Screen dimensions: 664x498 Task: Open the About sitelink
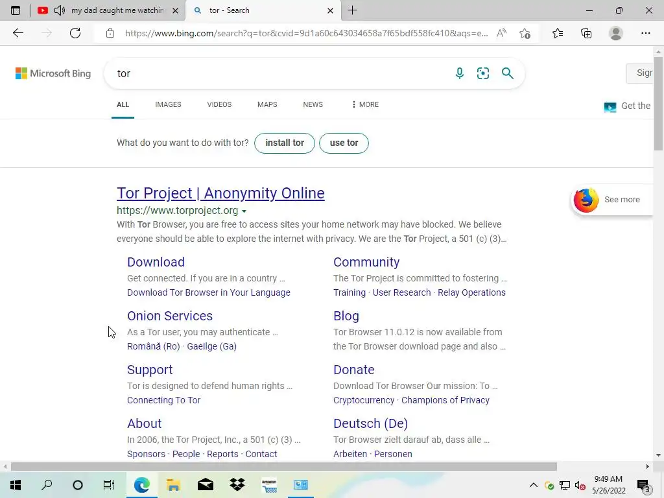[x=145, y=423]
